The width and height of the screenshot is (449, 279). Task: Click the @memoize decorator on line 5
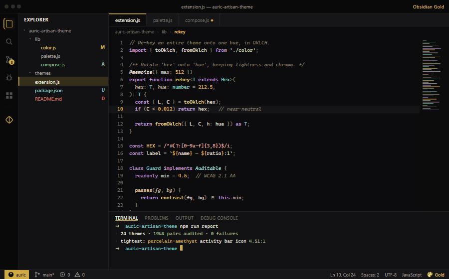pyautogui.click(x=141, y=72)
